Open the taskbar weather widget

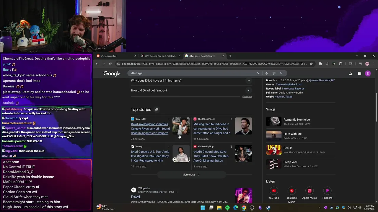(106, 208)
